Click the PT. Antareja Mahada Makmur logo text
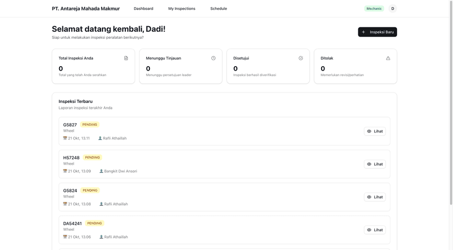This screenshot has height=250, width=453. (86, 9)
